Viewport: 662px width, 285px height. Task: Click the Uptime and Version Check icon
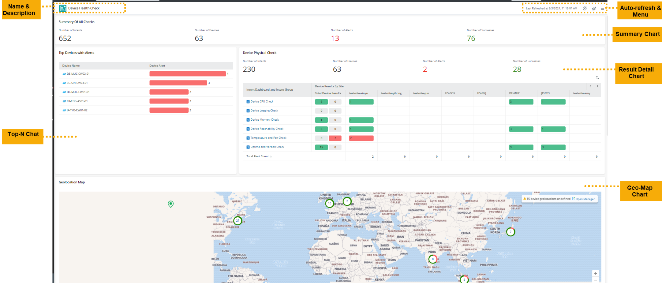pos(248,147)
